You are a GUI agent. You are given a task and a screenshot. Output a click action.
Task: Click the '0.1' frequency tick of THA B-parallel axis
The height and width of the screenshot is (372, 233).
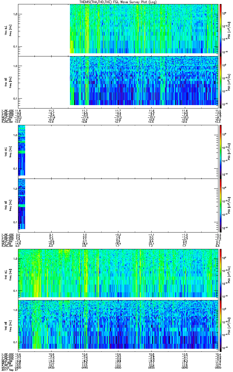pos(15,99)
